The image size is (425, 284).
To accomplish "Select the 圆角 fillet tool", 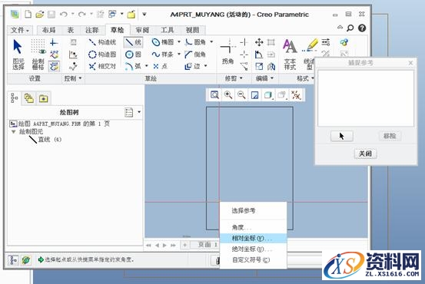I will coord(195,42).
